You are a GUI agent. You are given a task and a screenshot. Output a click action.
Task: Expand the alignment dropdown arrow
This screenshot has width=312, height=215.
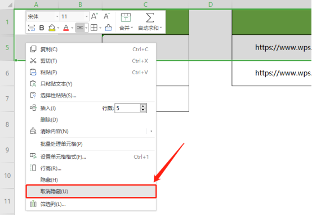tap(86, 28)
